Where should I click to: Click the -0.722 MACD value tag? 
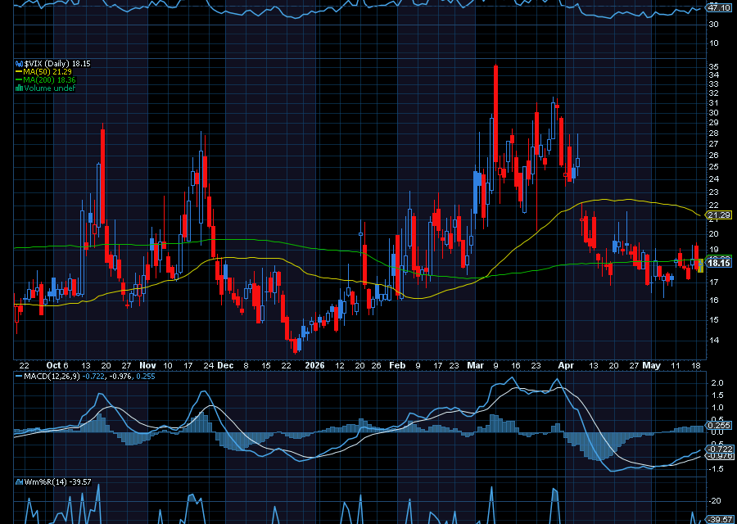(x=720, y=449)
